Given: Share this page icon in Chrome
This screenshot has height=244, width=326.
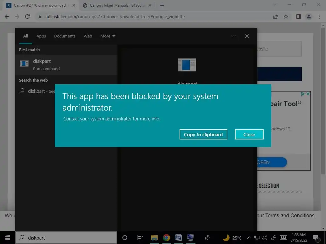Looking at the screenshot, I should [x=275, y=17].
